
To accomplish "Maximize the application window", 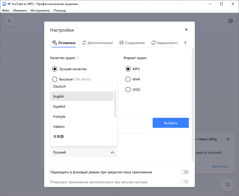I will click(221, 4).
